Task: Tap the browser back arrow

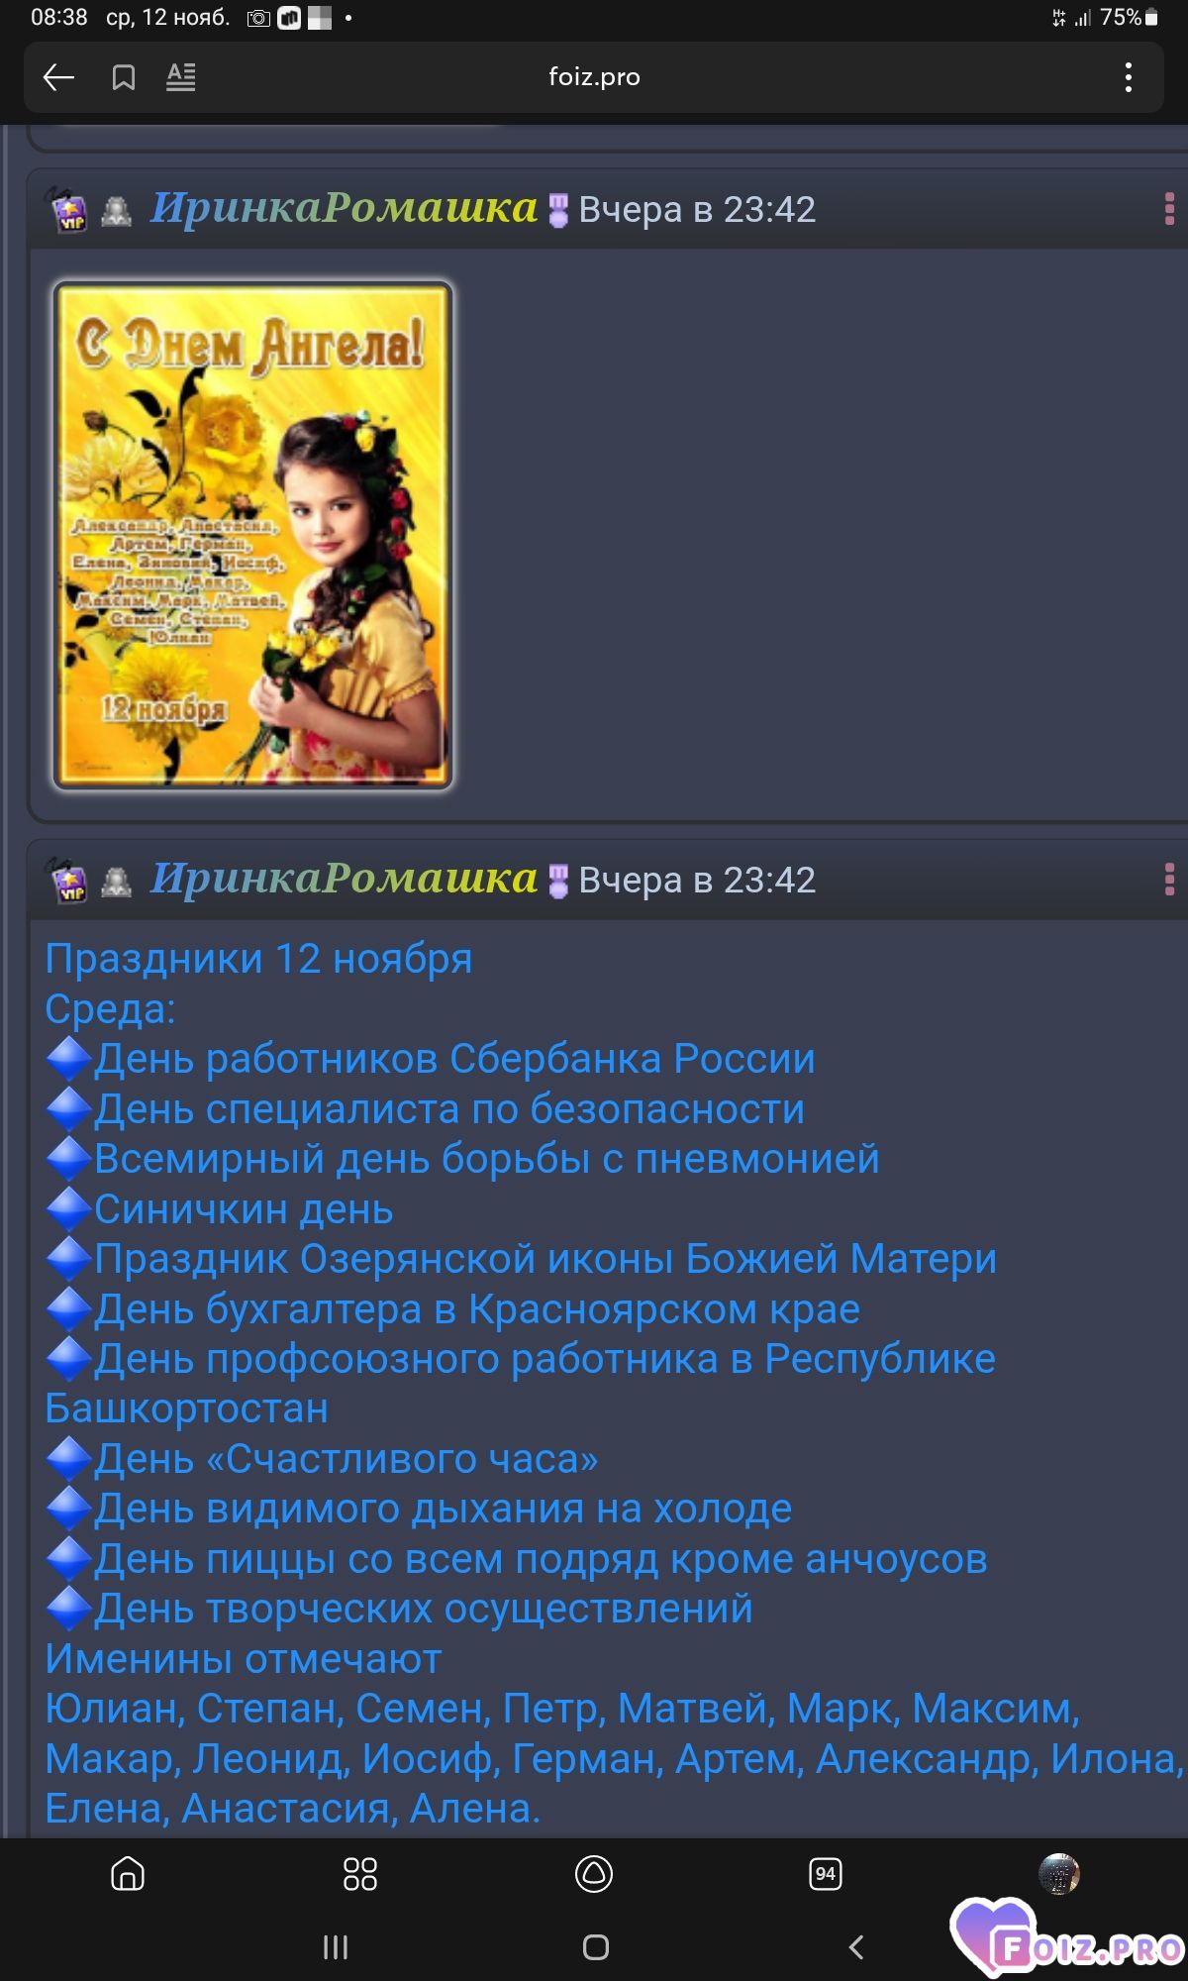Action: click(x=58, y=77)
